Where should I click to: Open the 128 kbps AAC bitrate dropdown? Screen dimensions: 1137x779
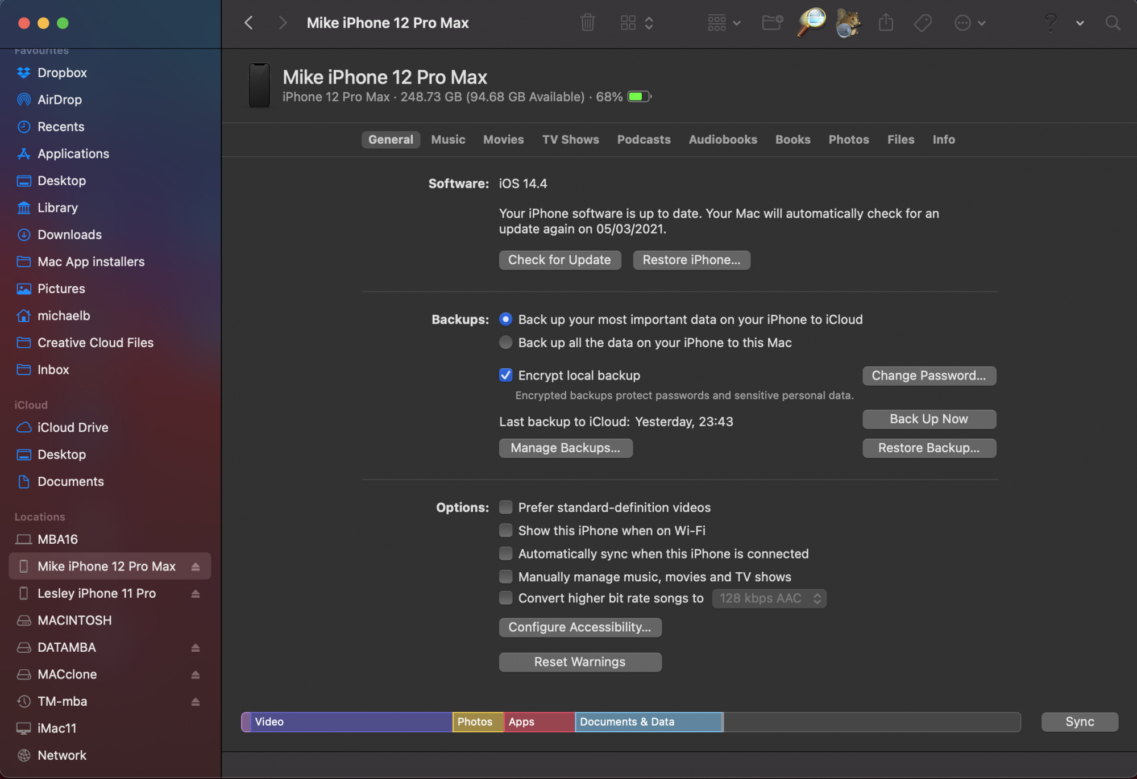(769, 598)
